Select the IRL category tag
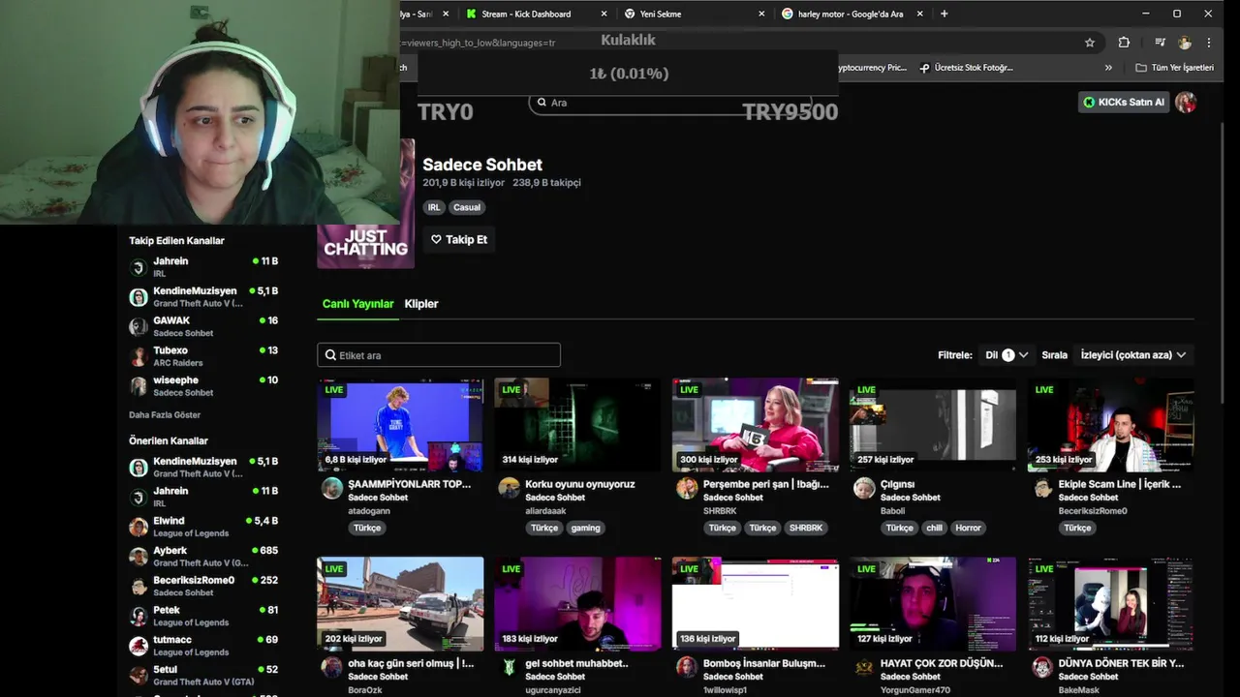Screen dimensions: 1240x697 pos(434,207)
